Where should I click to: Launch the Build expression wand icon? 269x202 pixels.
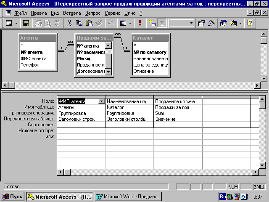point(211,23)
